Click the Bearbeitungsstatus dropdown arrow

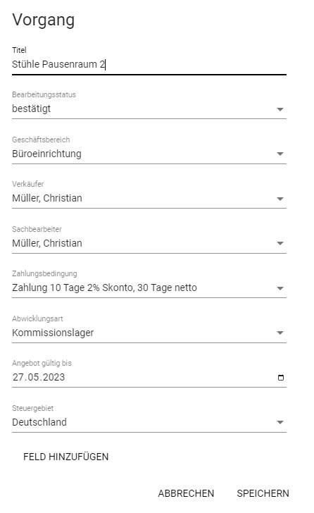(x=280, y=109)
